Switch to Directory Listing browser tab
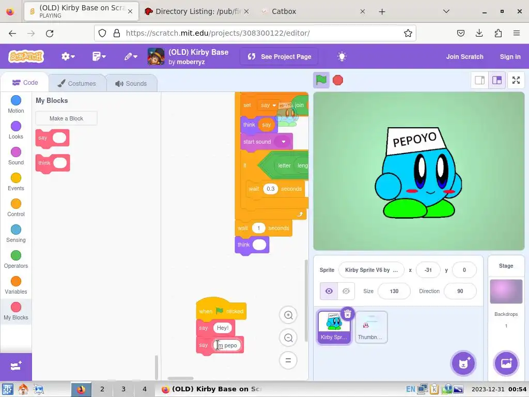Image resolution: width=529 pixels, height=397 pixels. point(197,11)
